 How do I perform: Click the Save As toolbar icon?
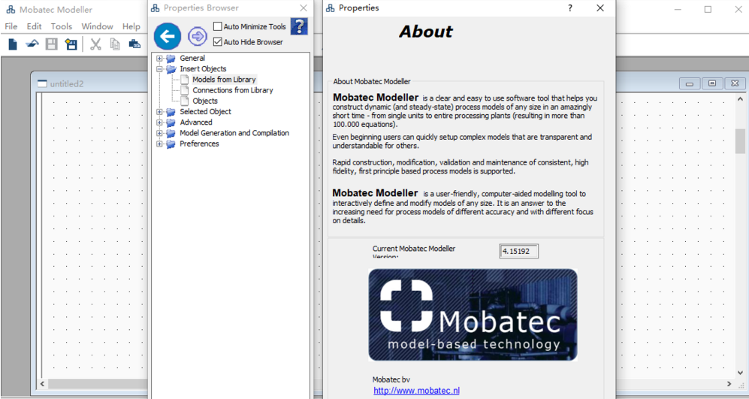tap(71, 44)
